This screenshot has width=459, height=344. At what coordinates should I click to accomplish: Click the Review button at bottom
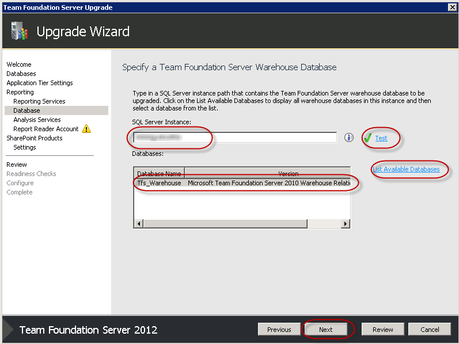click(382, 330)
